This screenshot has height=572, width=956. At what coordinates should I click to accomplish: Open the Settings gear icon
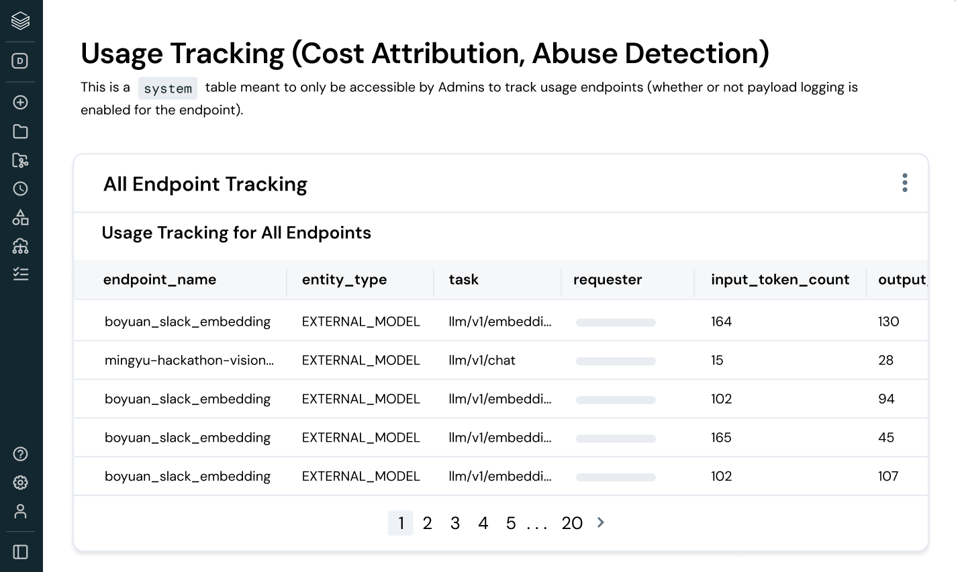[x=21, y=483]
